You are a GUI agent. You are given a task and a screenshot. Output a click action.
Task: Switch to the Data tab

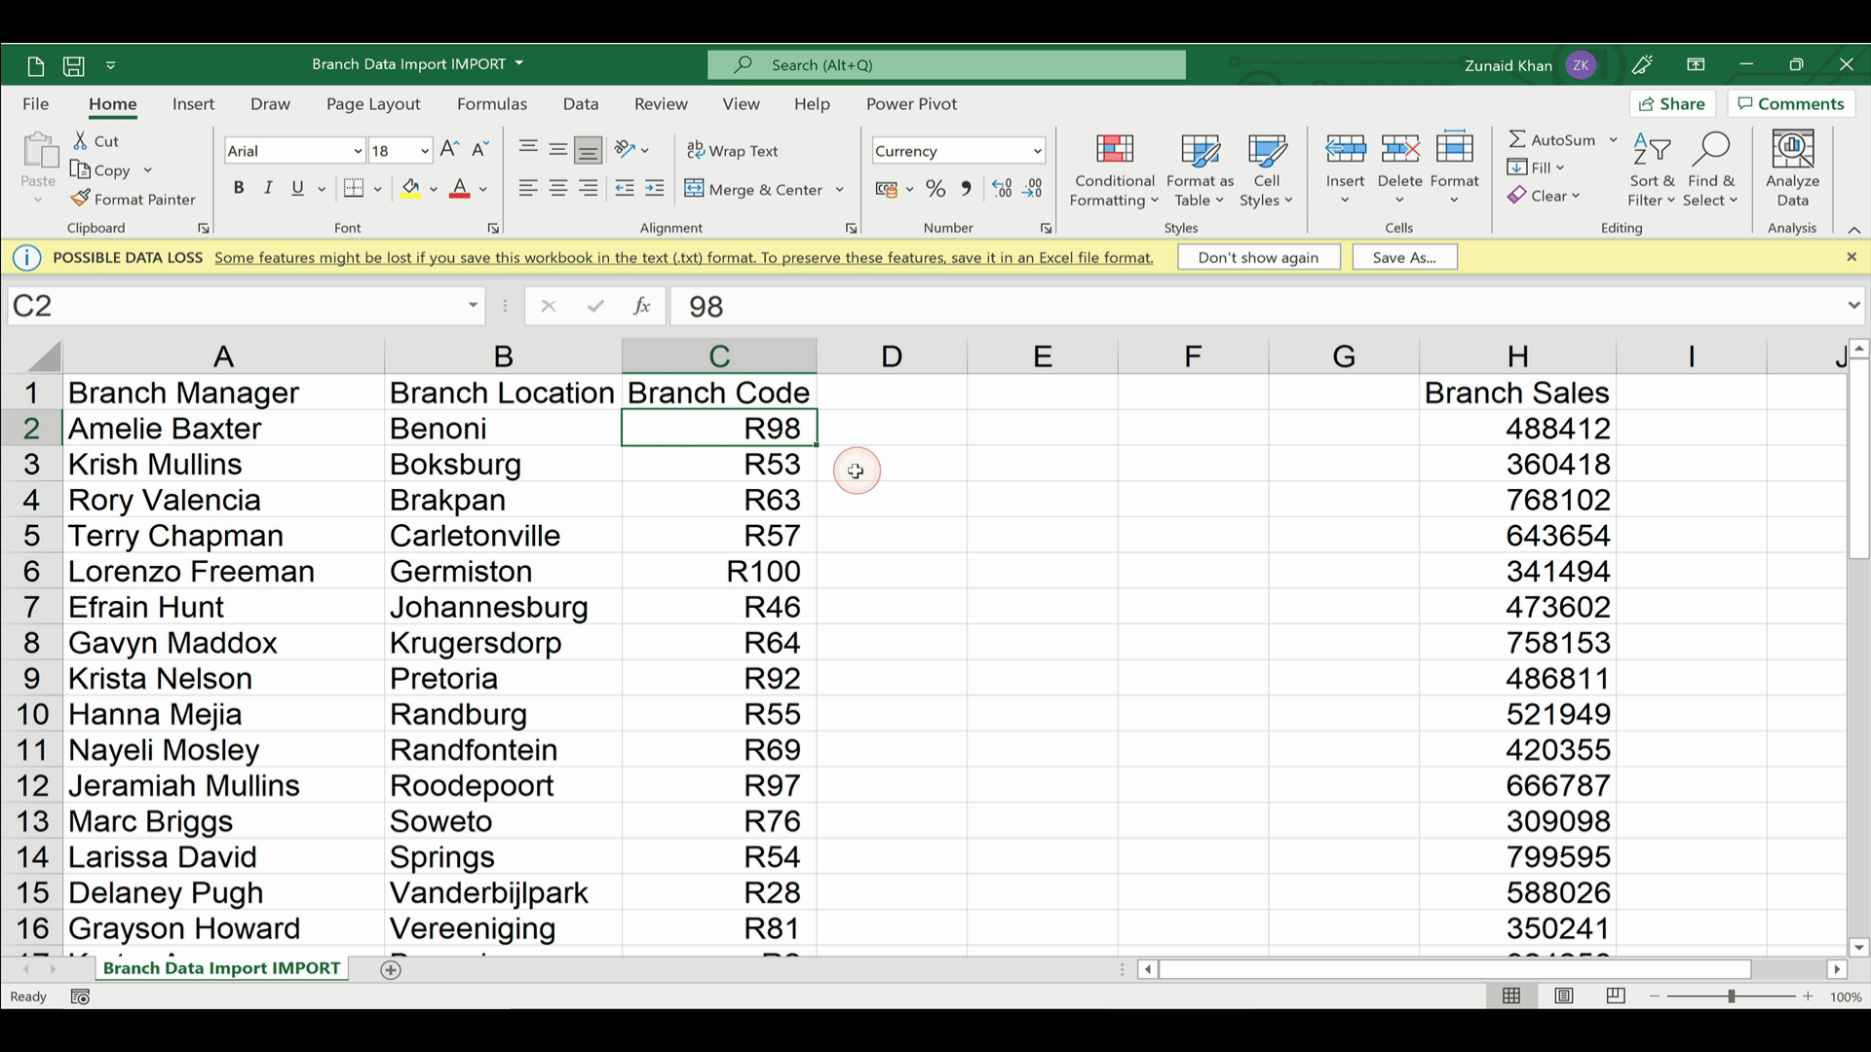tap(581, 104)
